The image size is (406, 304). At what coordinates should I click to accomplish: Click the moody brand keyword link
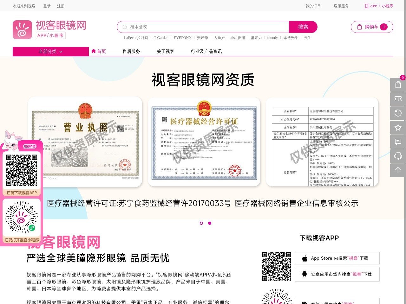(272, 38)
